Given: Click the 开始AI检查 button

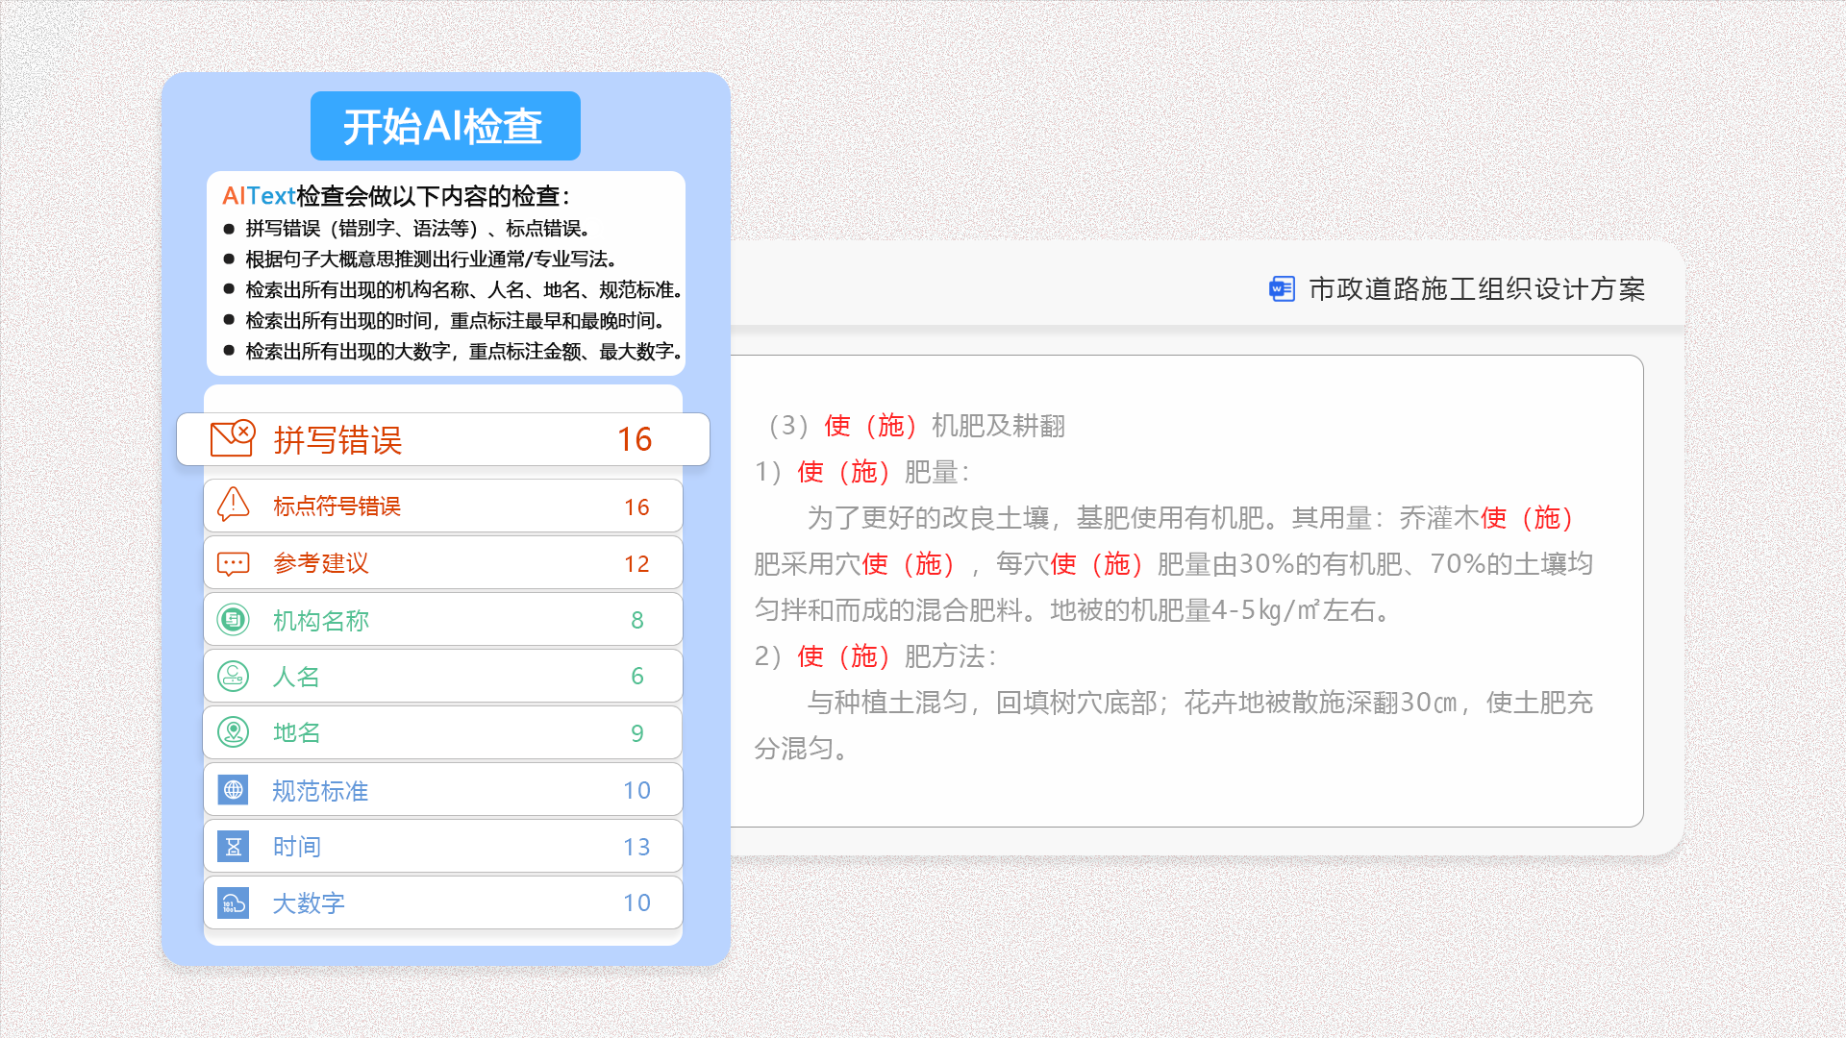Looking at the screenshot, I should pyautogui.click(x=445, y=126).
